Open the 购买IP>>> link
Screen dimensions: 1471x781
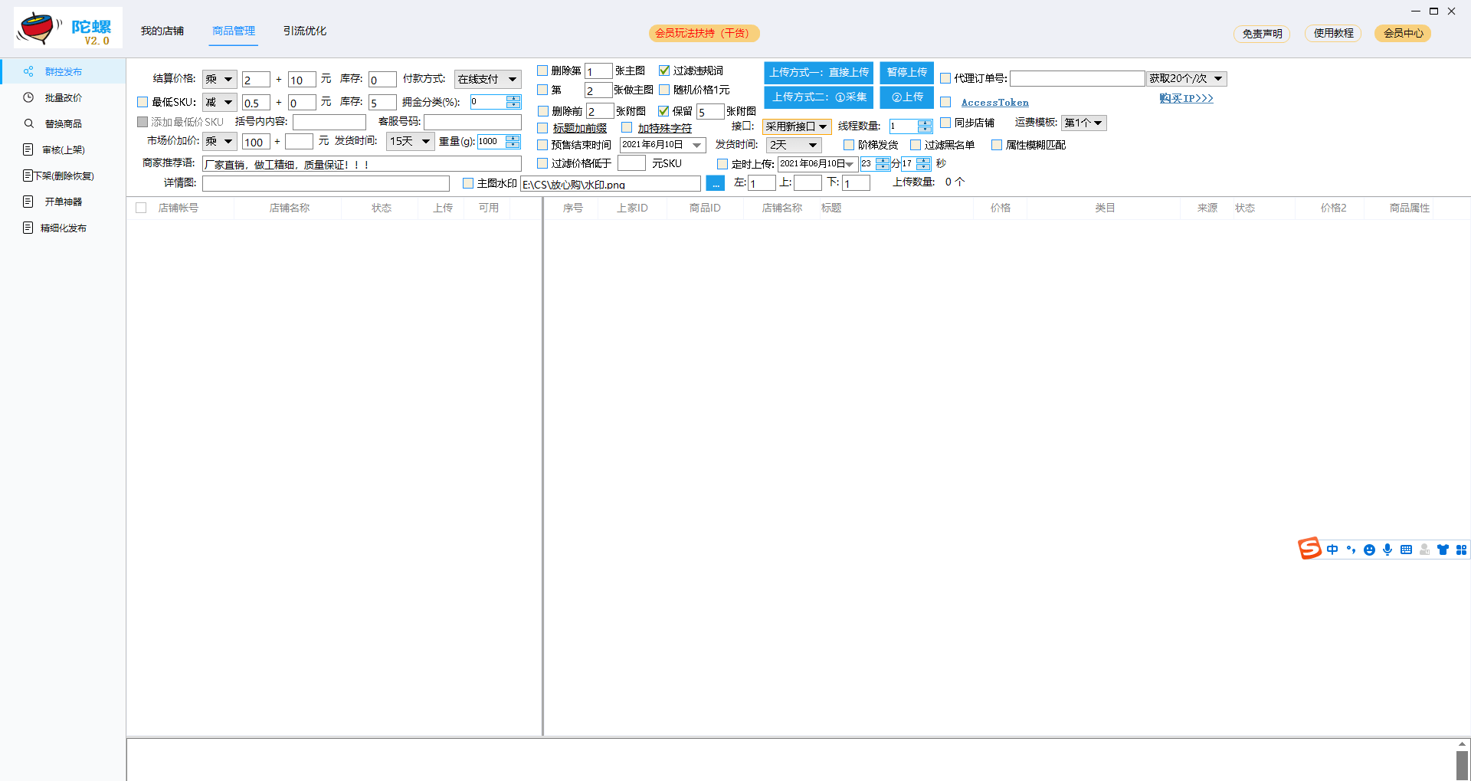point(1186,98)
